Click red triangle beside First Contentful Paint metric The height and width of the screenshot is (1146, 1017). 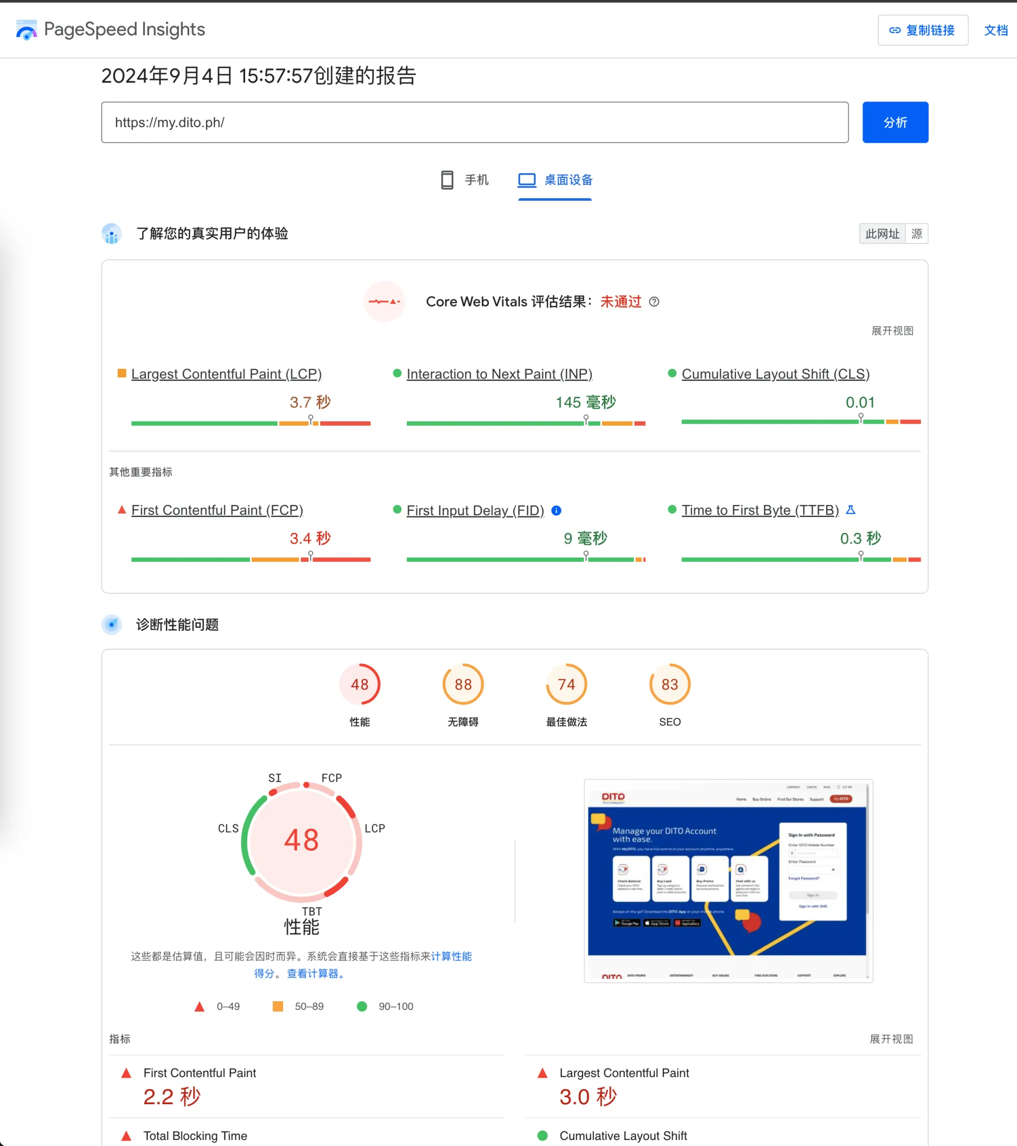coord(126,1073)
